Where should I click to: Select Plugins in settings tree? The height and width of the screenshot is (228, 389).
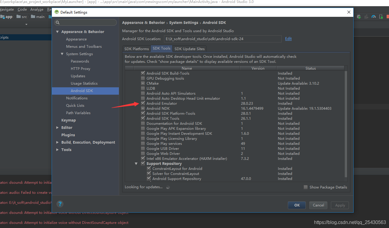point(68,135)
